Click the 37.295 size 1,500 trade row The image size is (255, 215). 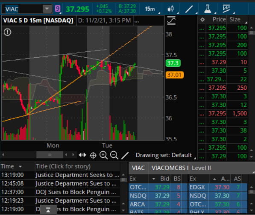tap(223, 113)
